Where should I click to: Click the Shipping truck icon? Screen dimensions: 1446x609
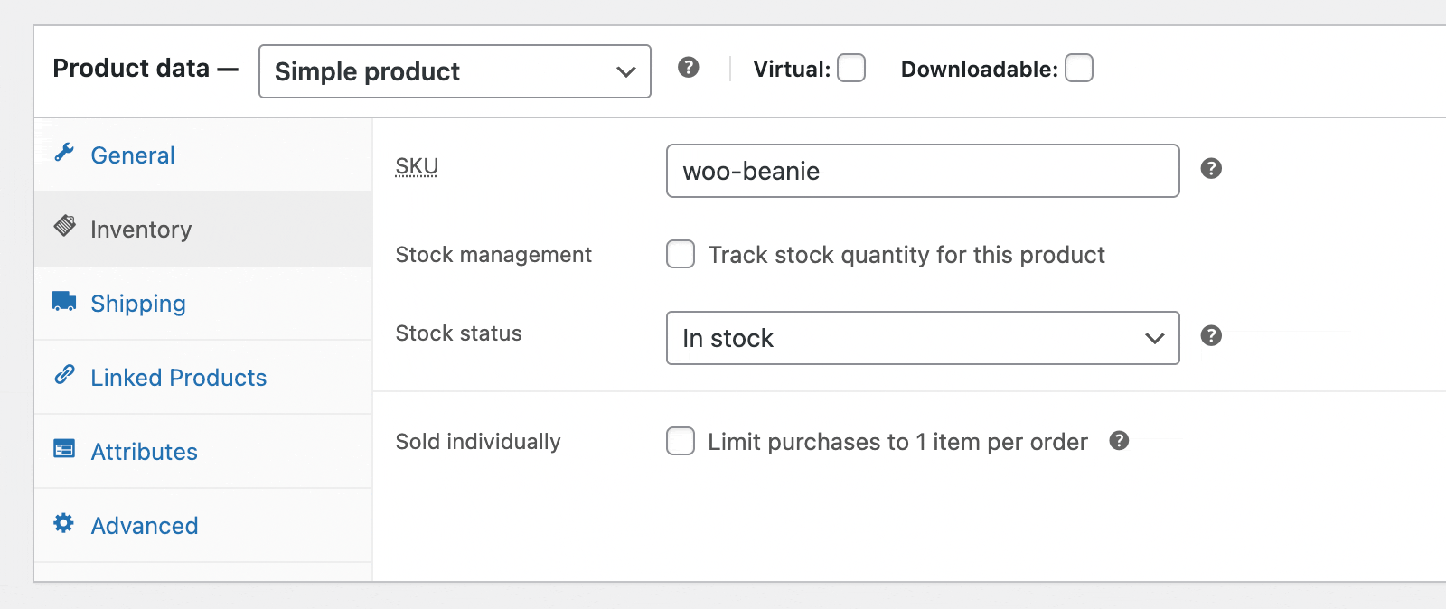click(x=64, y=301)
